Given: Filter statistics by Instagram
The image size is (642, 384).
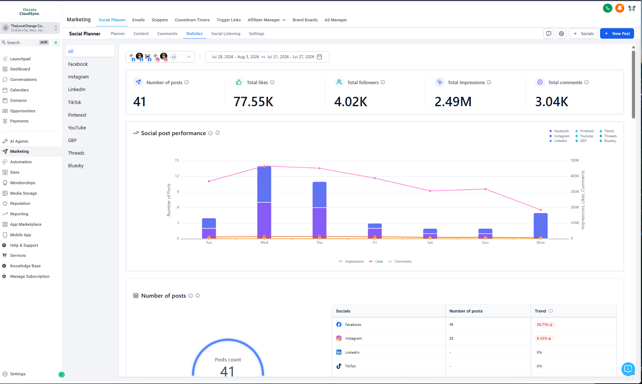Looking at the screenshot, I should (78, 77).
